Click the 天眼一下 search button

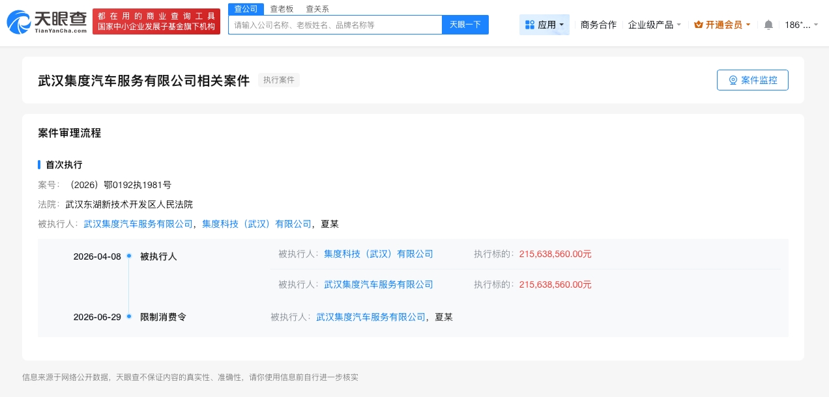pyautogui.click(x=465, y=25)
